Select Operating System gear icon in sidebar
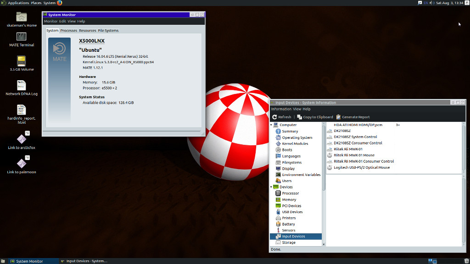The image size is (470, 264). [x=278, y=137]
